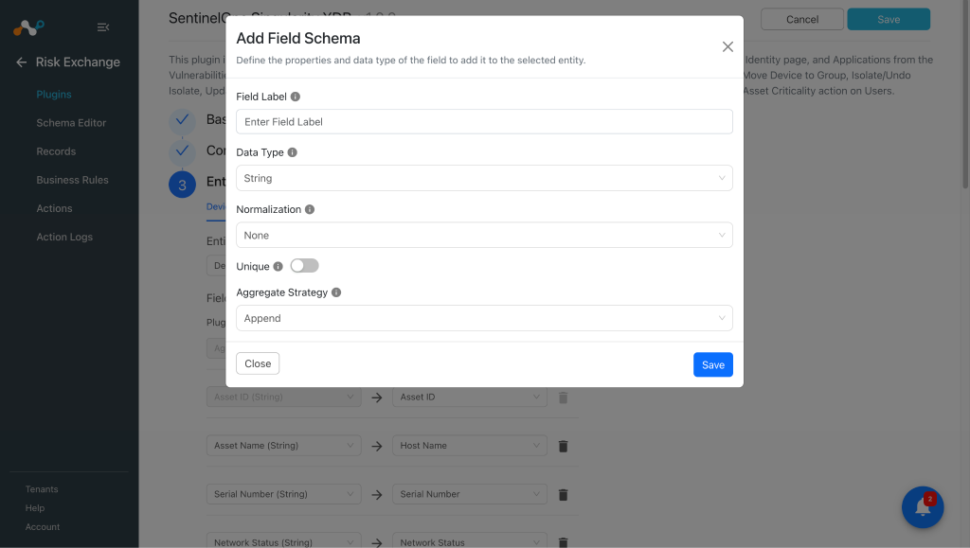Focus the Enter Field Label input

484,122
